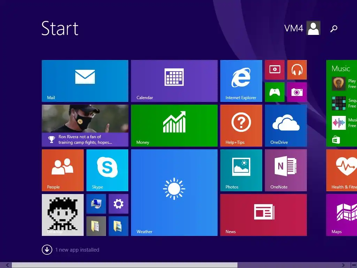Screen dimensions: 357x268
Task: Click the horizontal scrollbar thumb
Action: pyautogui.click(x=124, y=265)
